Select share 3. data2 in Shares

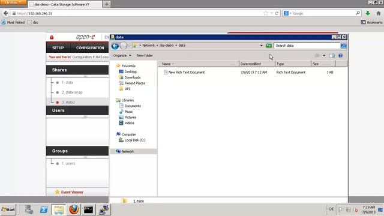point(68,103)
